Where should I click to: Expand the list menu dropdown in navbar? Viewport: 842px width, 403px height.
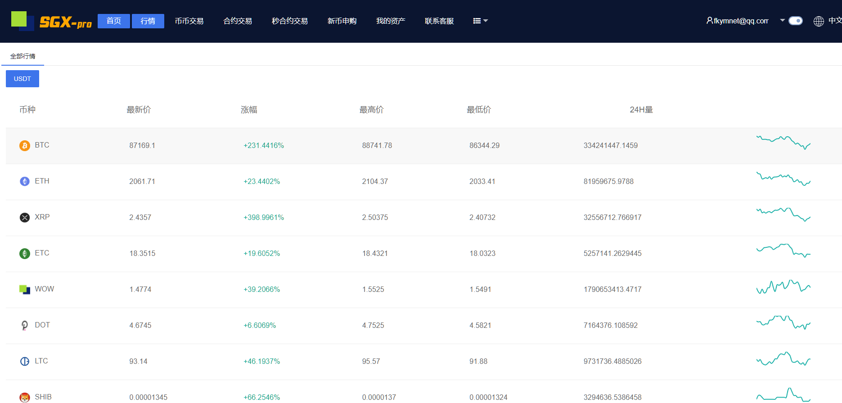tap(480, 21)
